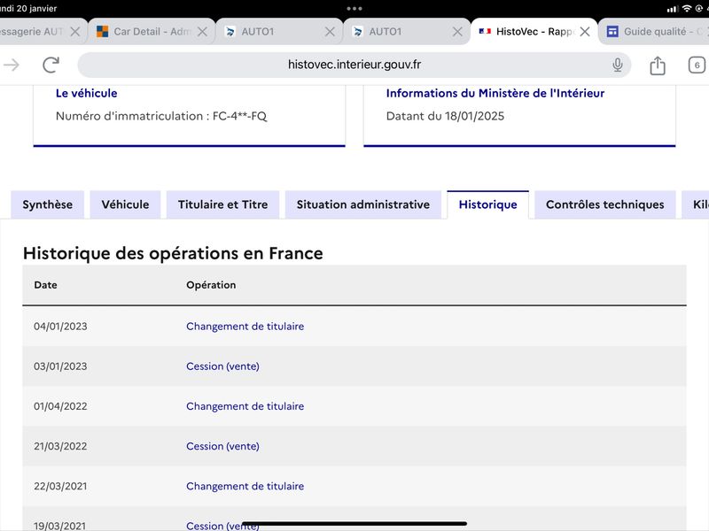
Task: Open the share sheet icon
Action: [658, 65]
